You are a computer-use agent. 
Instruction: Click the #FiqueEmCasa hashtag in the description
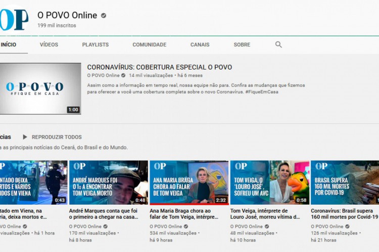pyautogui.click(x=262, y=92)
